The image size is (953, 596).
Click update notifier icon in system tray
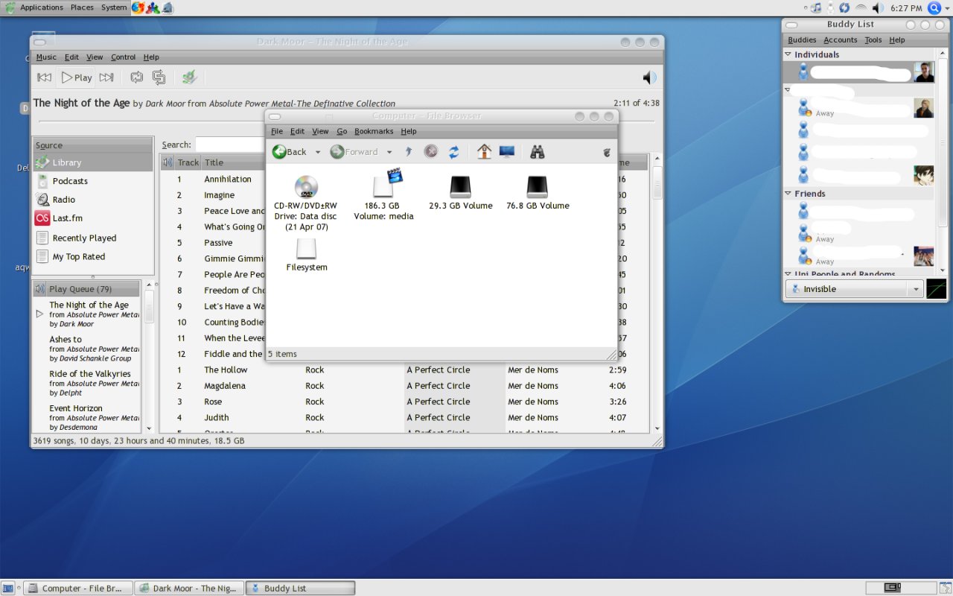(x=844, y=7)
